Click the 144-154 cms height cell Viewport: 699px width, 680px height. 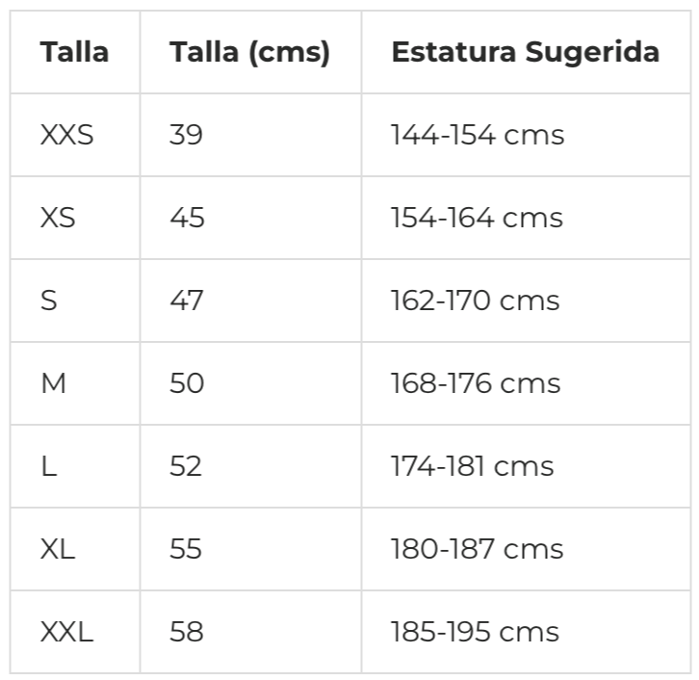pyautogui.click(x=526, y=135)
